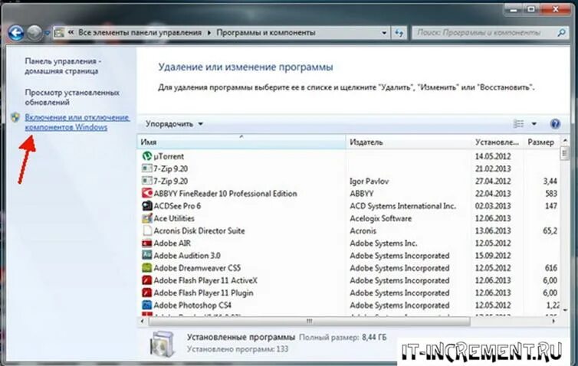Click size value 616
The height and width of the screenshot is (366, 578).
(x=551, y=268)
